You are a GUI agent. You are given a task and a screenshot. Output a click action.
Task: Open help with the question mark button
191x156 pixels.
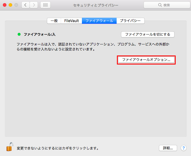click(x=183, y=148)
